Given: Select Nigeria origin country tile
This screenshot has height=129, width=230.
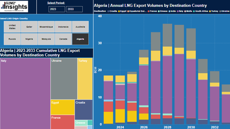Looking at the screenshot, I should tap(29, 39).
